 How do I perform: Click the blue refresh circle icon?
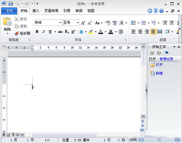(150, 11)
